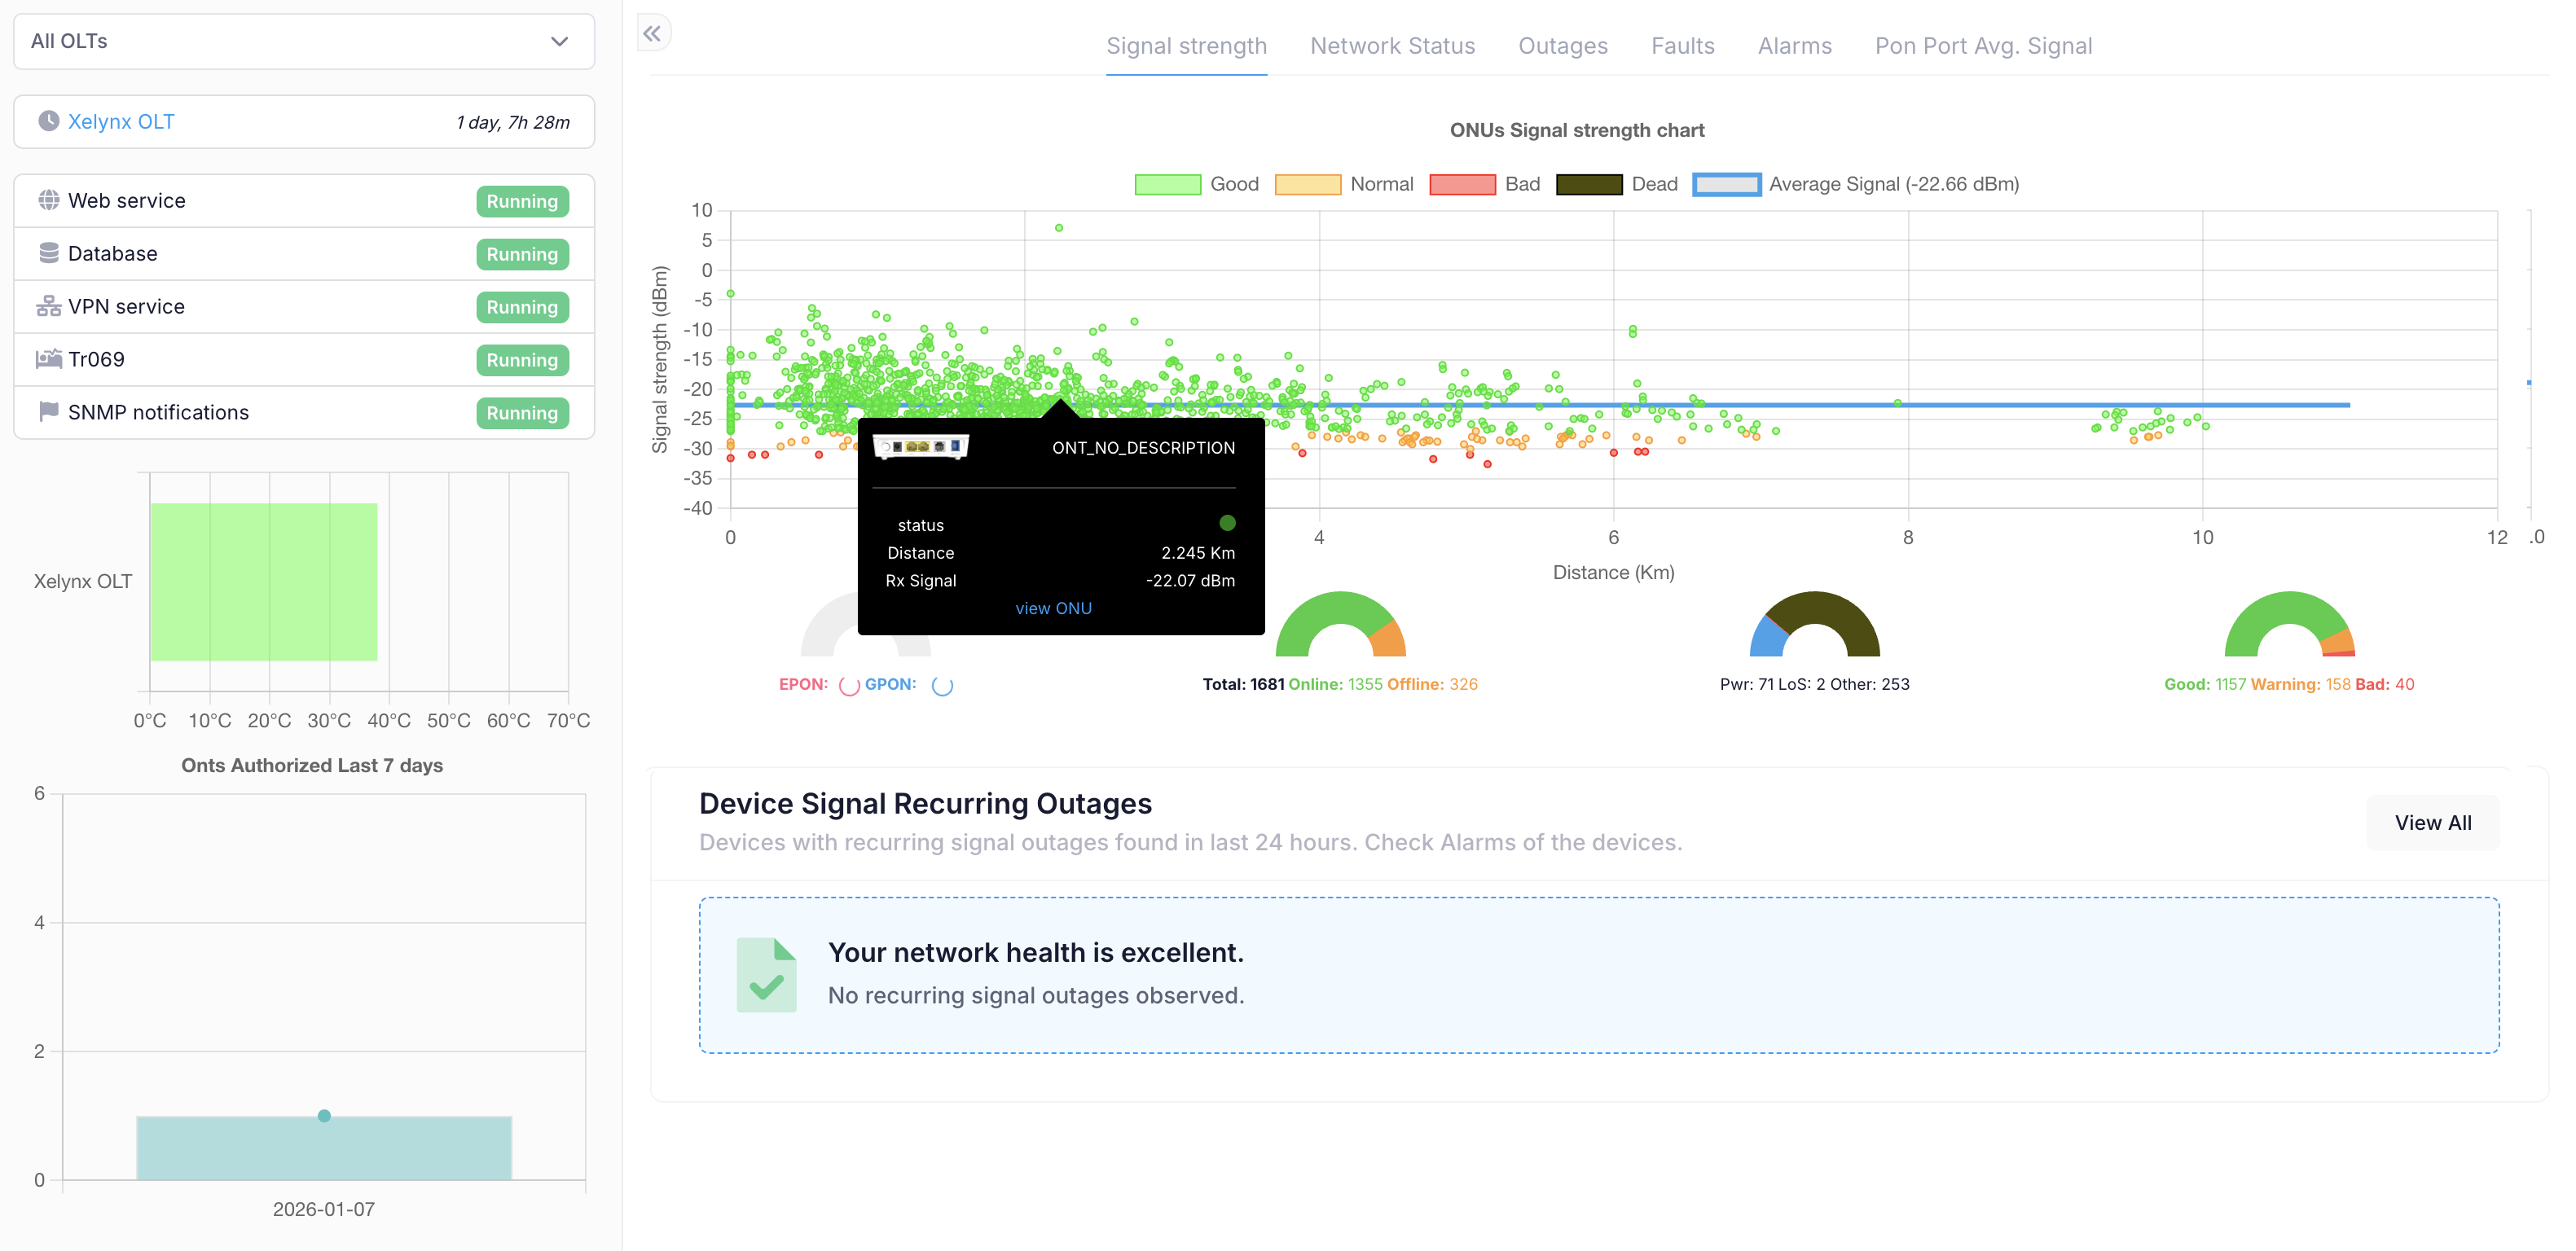The height and width of the screenshot is (1251, 2576).
Task: Click the view ONU link
Action: point(1053,608)
